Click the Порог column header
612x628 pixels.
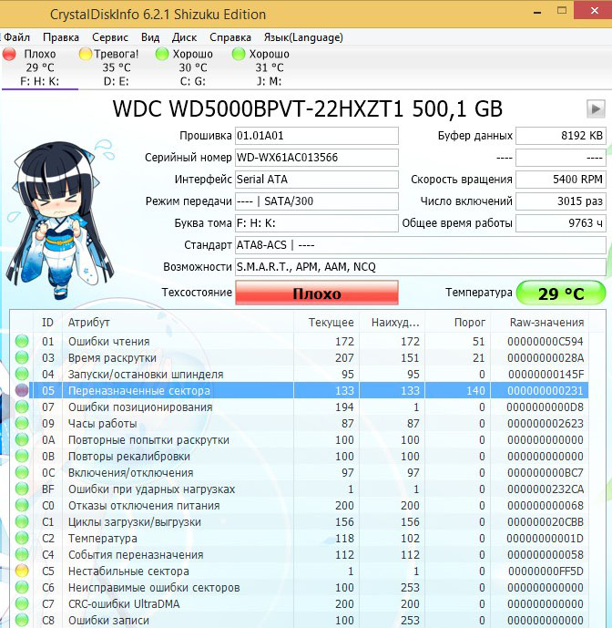pos(458,323)
